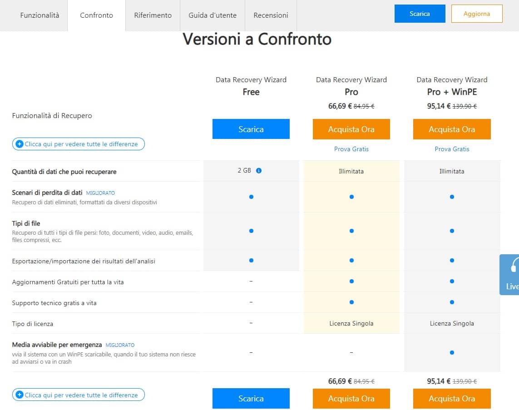Click 'Licenza Singola' in the Pro column

tap(351, 323)
